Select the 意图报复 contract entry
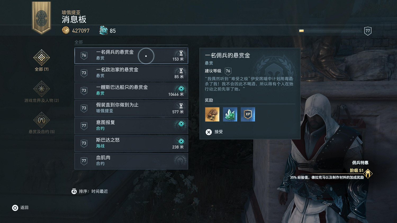Image resolution: width=397 pixels, height=223 pixels. tap(131, 126)
